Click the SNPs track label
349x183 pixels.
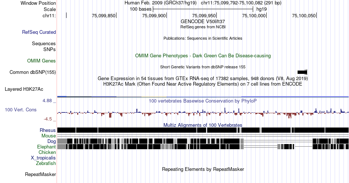[50, 49]
